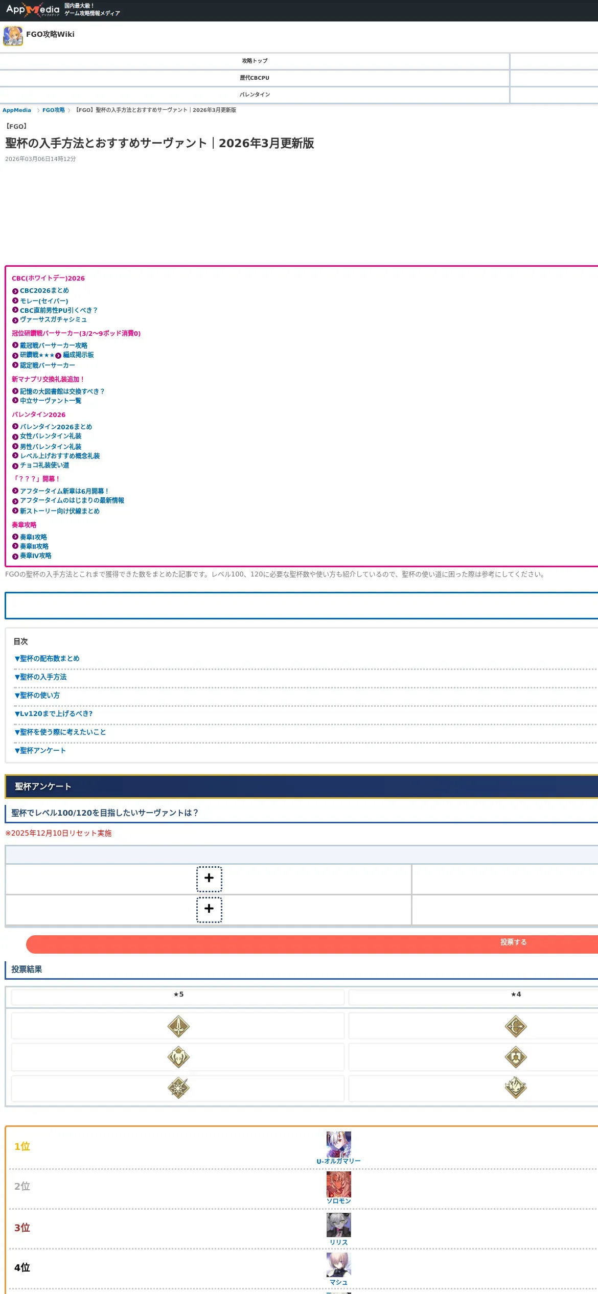Open ヴァーサスガチャシミュ link
598x1294 pixels.
coord(54,320)
